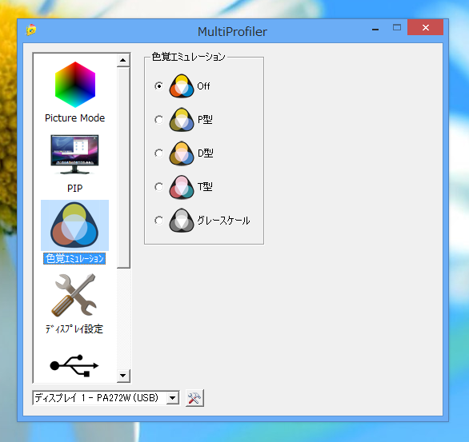Click the highlighted 色覚エミュレーション label
469x442 pixels.
pyautogui.click(x=74, y=258)
